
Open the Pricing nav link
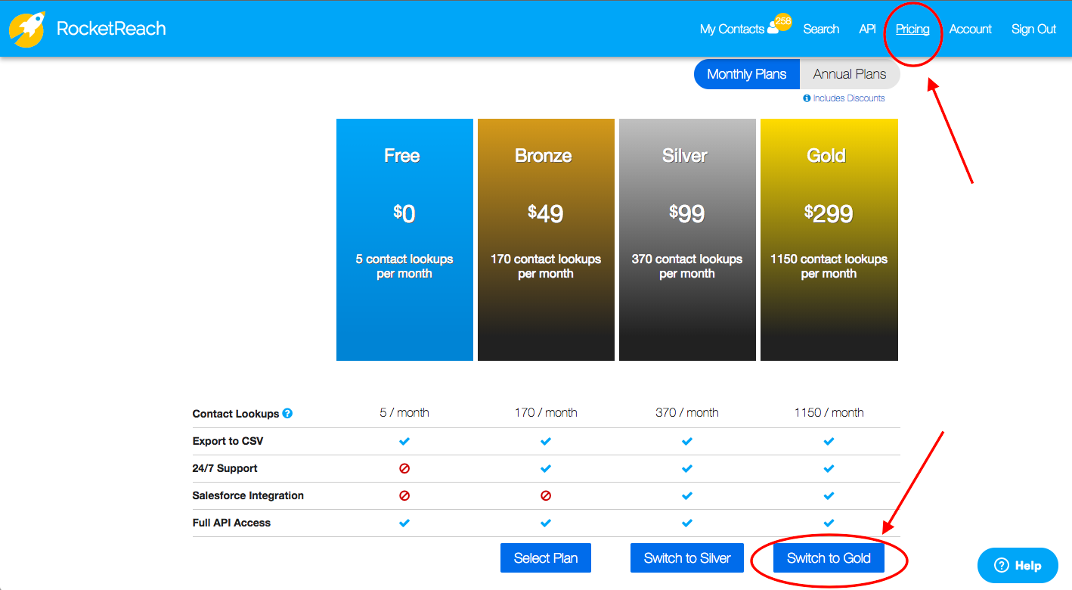coord(912,29)
